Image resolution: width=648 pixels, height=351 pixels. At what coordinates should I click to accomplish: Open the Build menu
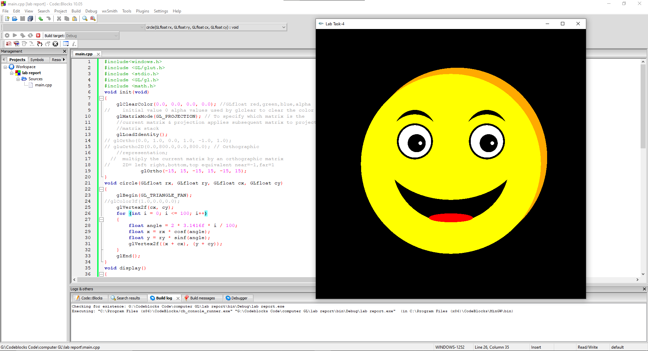click(x=76, y=11)
